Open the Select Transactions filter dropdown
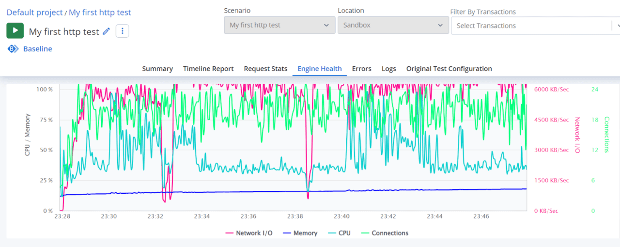Viewport: 620px width, 247px height. click(533, 26)
